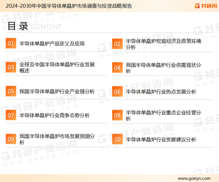Open chapter 半导体单晶炉宏观经济及政策环境分析
The image size is (219, 182).
point(164,44)
